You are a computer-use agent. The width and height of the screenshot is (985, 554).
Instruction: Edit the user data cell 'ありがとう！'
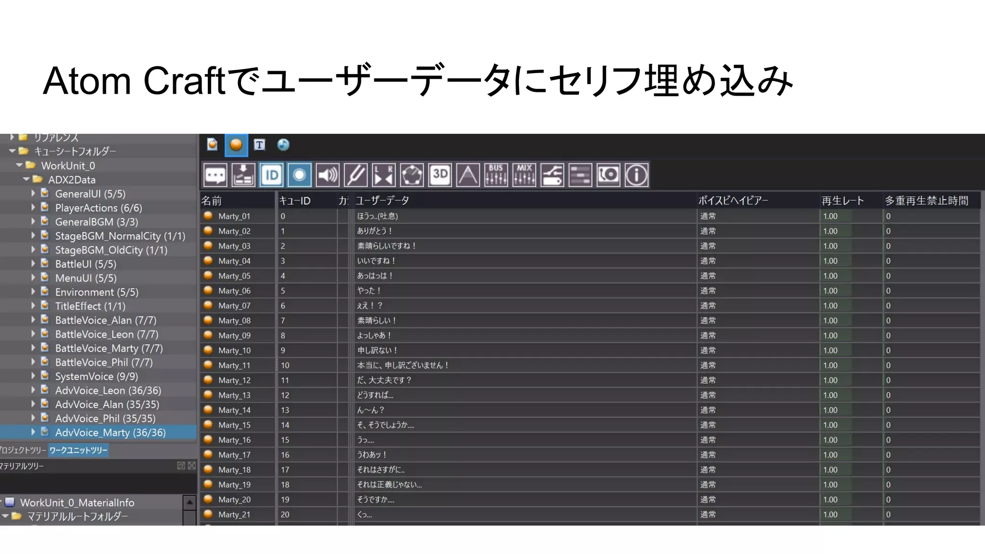point(525,231)
